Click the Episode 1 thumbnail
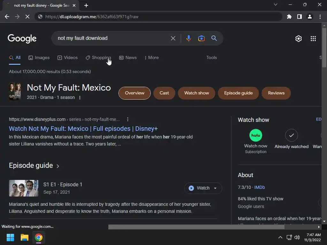Screen dimensions: 327x245 point(24,188)
